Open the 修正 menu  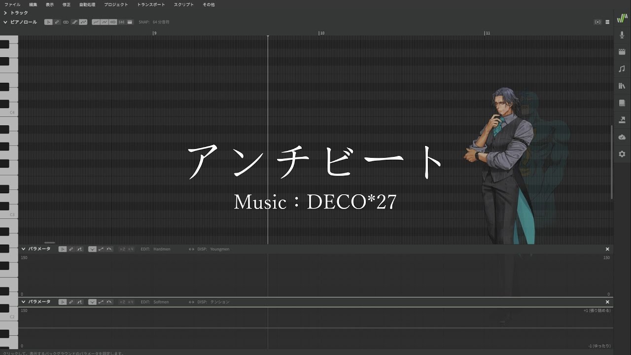click(67, 4)
